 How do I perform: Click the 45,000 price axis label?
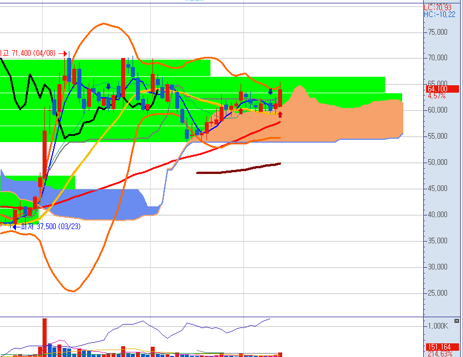pyautogui.click(x=437, y=189)
